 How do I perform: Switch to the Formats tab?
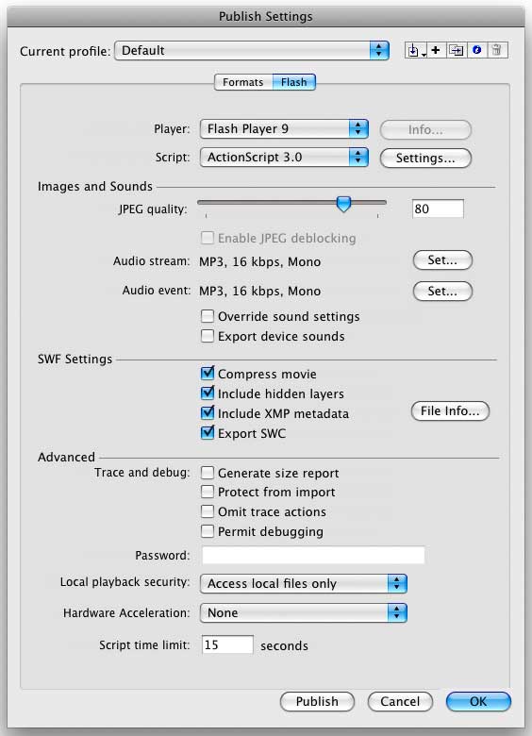click(x=243, y=82)
